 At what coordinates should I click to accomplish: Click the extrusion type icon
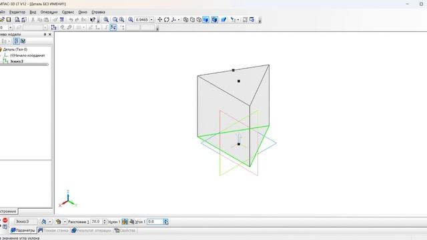click(x=58, y=222)
